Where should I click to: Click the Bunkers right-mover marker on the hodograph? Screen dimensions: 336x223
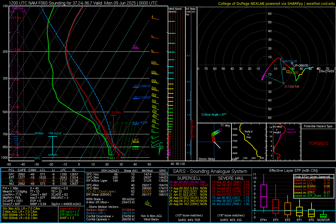(283, 83)
